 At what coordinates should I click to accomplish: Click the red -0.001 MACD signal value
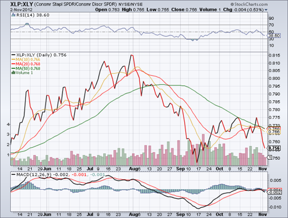point(79,175)
